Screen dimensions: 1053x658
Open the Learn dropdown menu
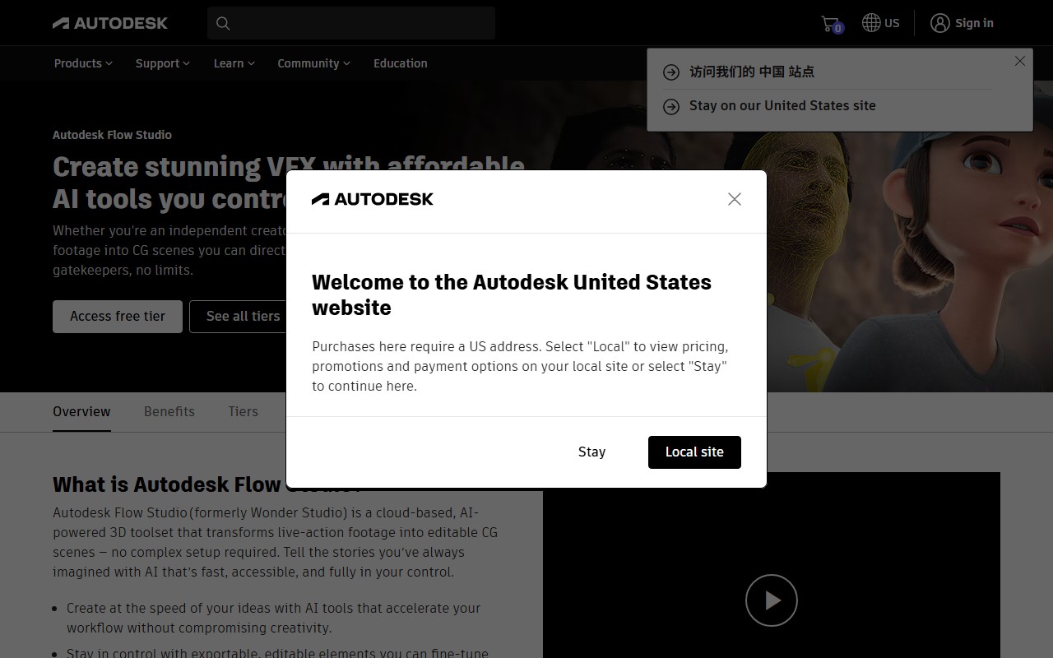[234, 63]
